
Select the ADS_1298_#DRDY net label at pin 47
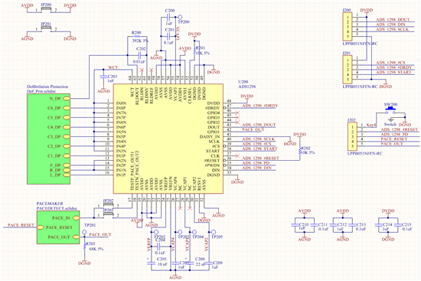[x=260, y=106]
